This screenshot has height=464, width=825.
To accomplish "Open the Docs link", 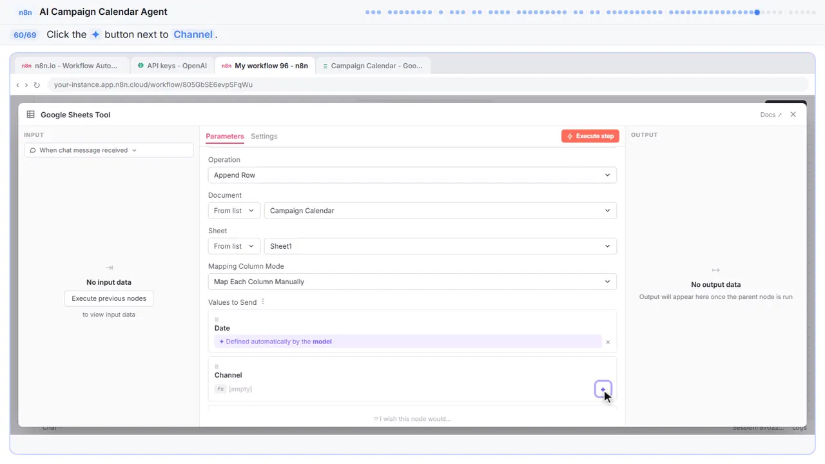I will 771,115.
